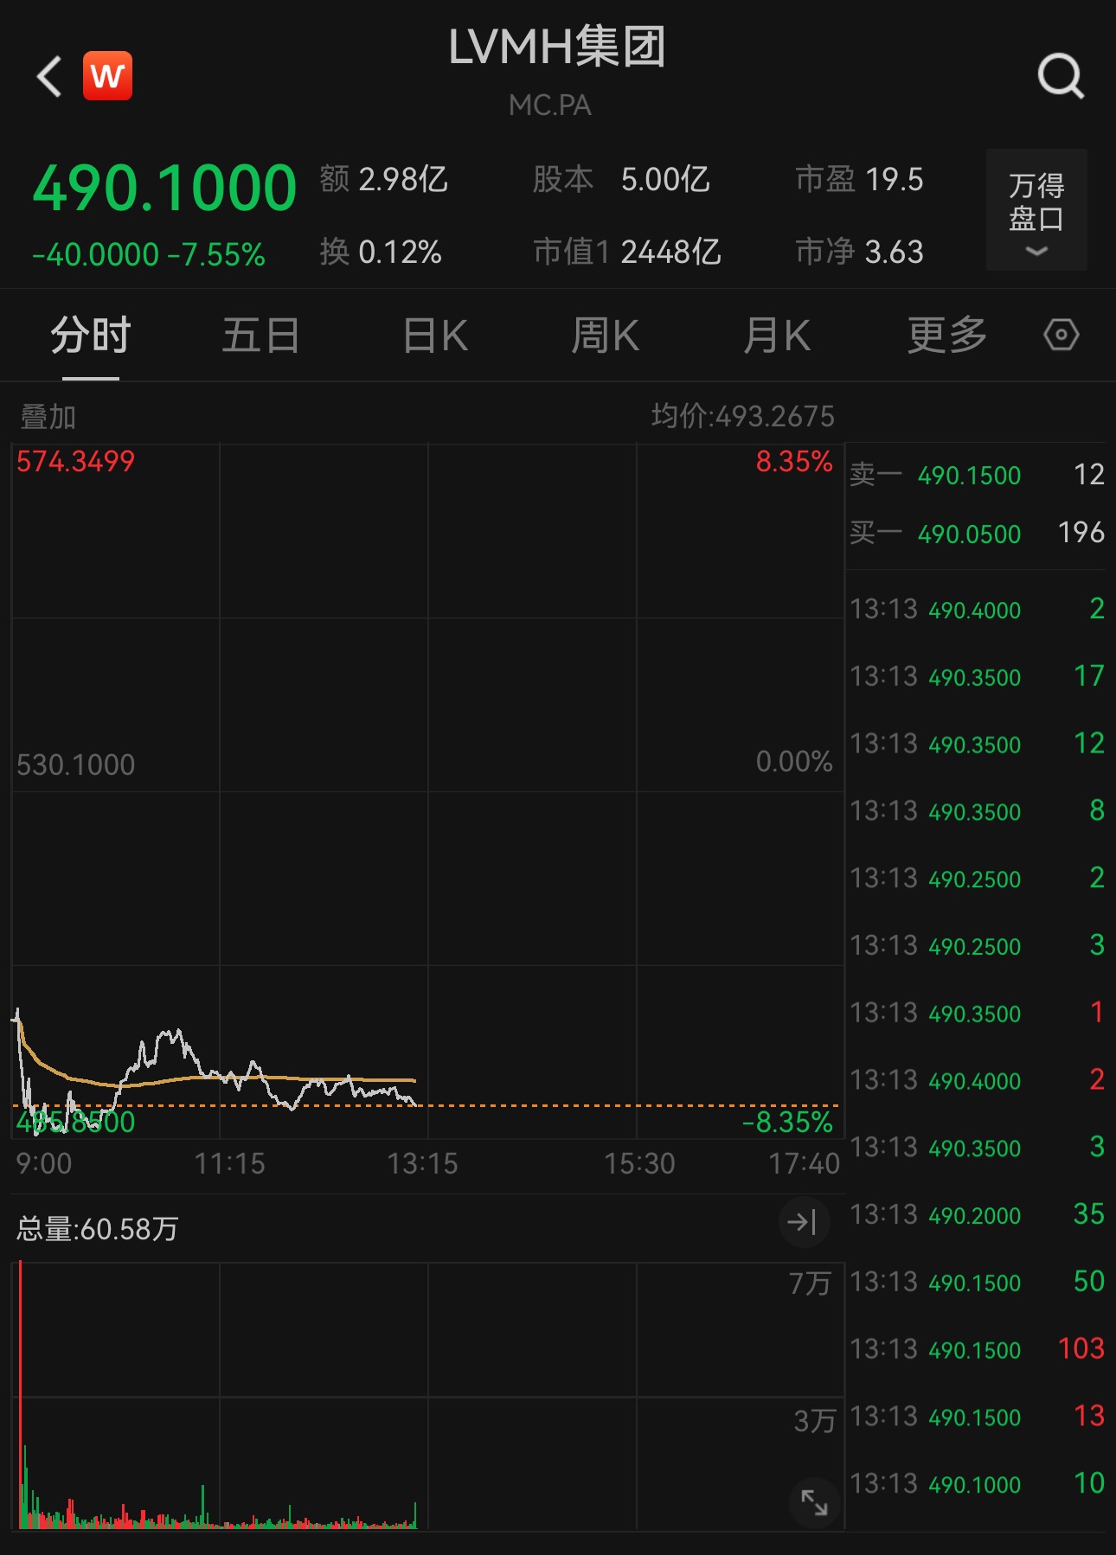Expand the 万得盘口 dropdown
This screenshot has width=1116, height=1555.
pos(1036,210)
